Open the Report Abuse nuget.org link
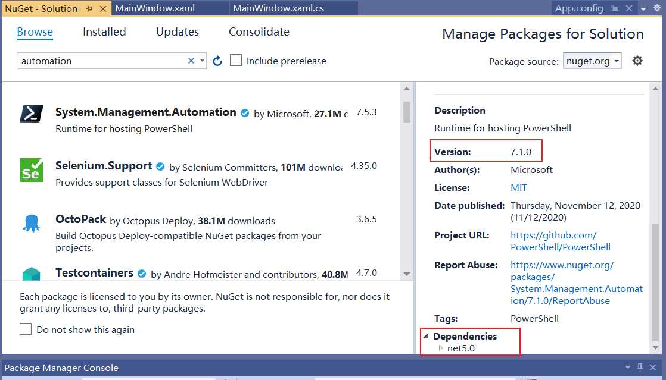Screen dimensions: 666x380 click(x=577, y=283)
